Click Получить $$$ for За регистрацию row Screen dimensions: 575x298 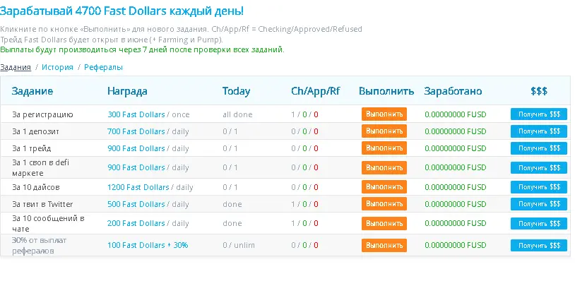point(539,114)
